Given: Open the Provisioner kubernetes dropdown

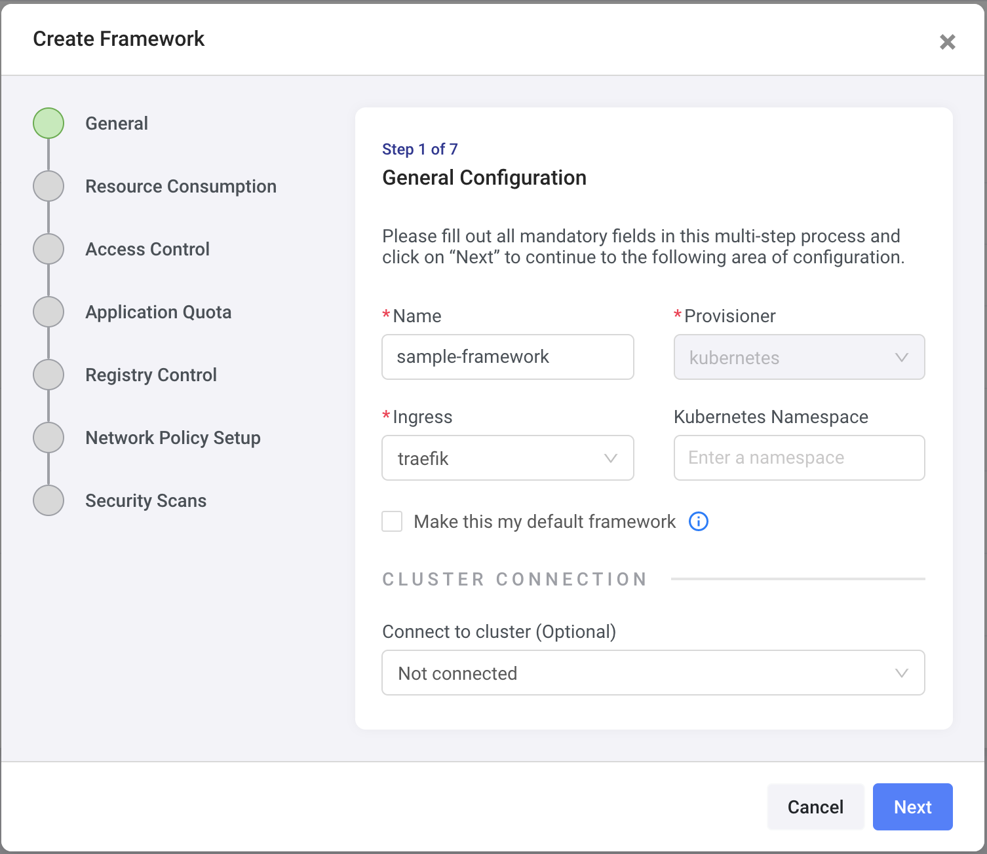Looking at the screenshot, I should click(x=799, y=357).
